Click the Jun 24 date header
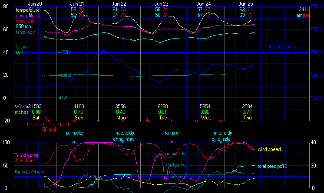324x193 pixels. (x=203, y=4)
